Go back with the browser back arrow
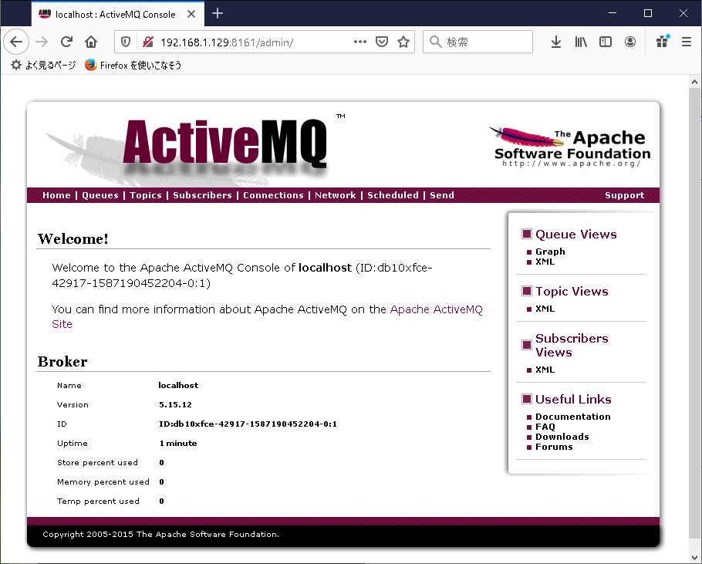This screenshot has height=564, width=702. click(x=16, y=42)
